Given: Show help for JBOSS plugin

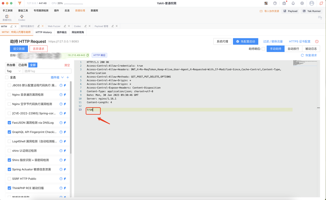Looking at the screenshot, I should point(61,85).
